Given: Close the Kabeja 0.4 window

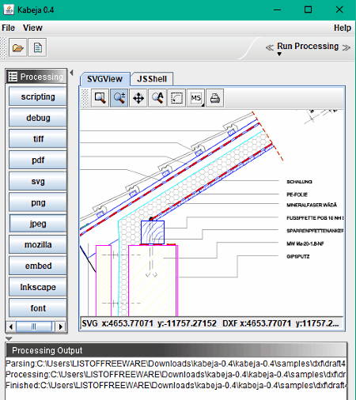Looking at the screenshot, I should [339, 9].
